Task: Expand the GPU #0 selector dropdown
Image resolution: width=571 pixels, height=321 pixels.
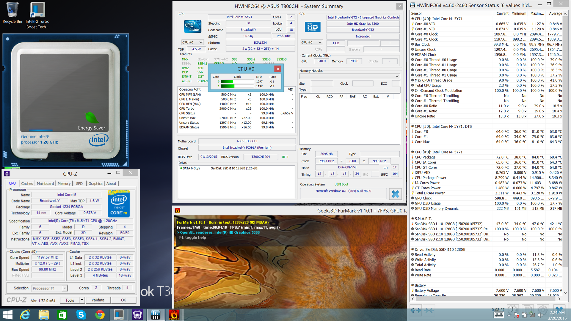Action: [x=320, y=43]
